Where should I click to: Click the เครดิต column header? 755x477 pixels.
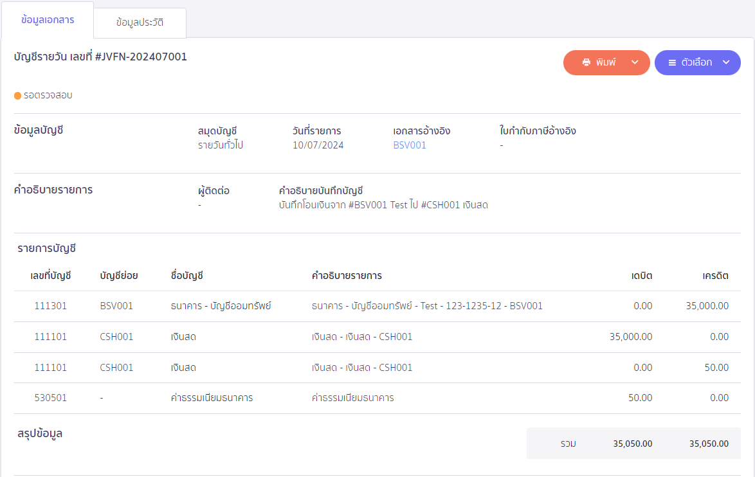click(x=716, y=276)
